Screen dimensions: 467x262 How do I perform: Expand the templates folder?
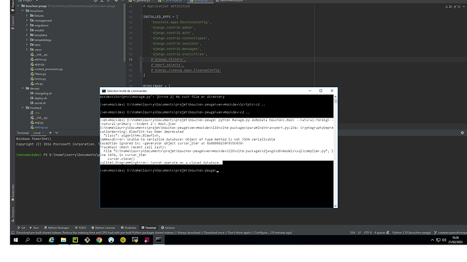(x=27, y=35)
